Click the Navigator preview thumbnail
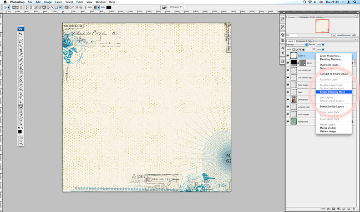 coord(322,26)
